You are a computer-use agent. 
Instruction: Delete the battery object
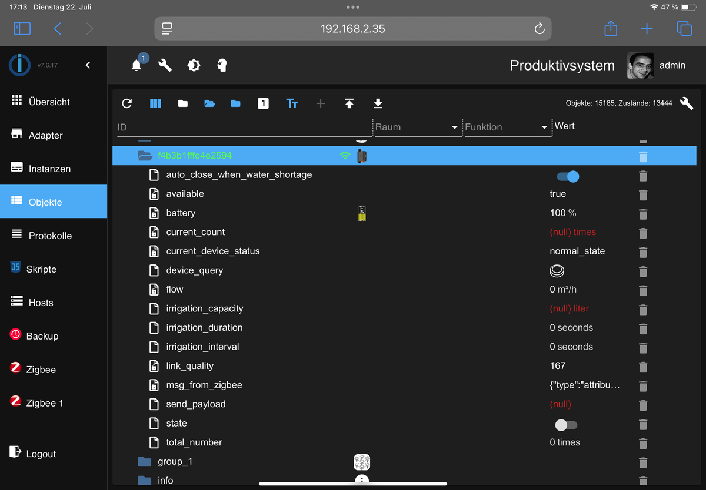click(x=643, y=214)
